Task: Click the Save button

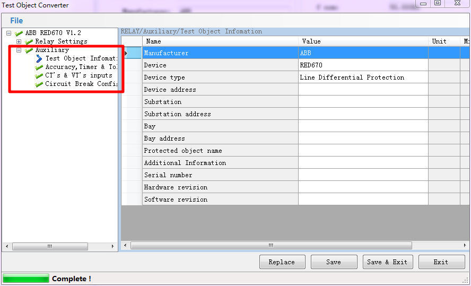Action: 334,262
